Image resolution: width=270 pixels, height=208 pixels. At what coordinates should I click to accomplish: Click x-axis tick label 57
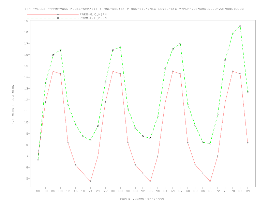[x=180, y=191]
